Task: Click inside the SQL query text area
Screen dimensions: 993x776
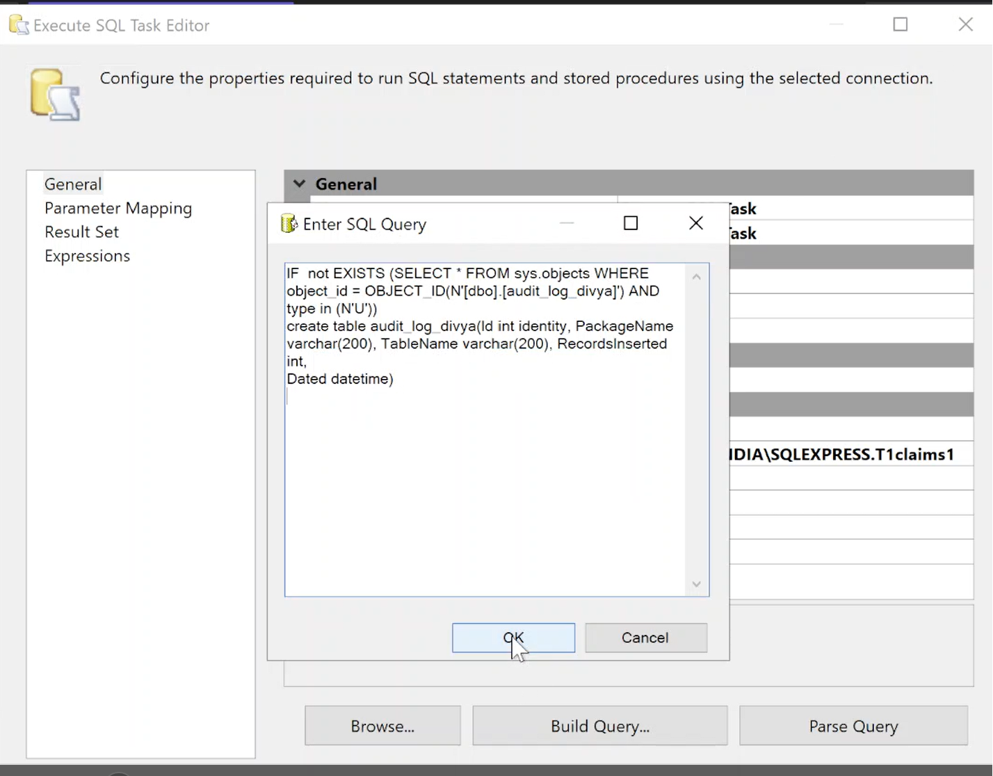Action: 485,430
